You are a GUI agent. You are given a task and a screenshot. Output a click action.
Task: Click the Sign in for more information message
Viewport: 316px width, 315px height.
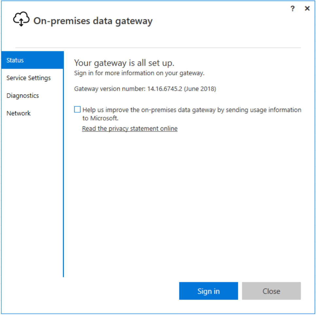click(x=139, y=73)
